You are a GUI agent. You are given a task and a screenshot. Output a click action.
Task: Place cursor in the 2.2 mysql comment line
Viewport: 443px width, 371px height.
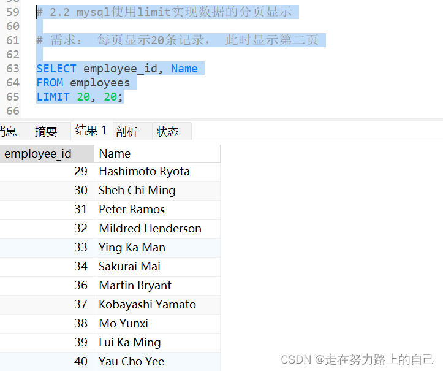point(164,12)
